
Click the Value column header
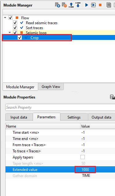tap(98, 126)
